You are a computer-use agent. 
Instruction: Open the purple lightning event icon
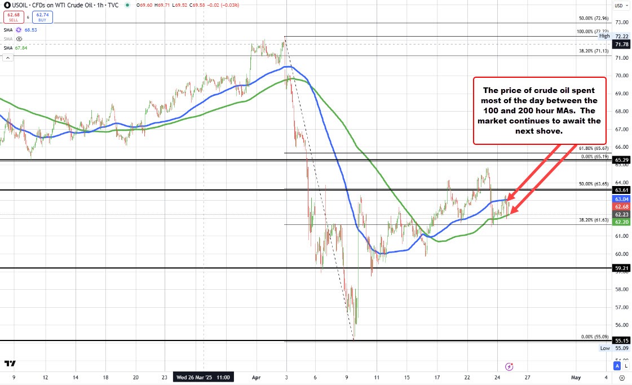509,366
